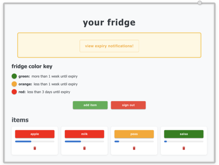Click the red color key circle
The image size is (219, 165).
pos(14,92)
